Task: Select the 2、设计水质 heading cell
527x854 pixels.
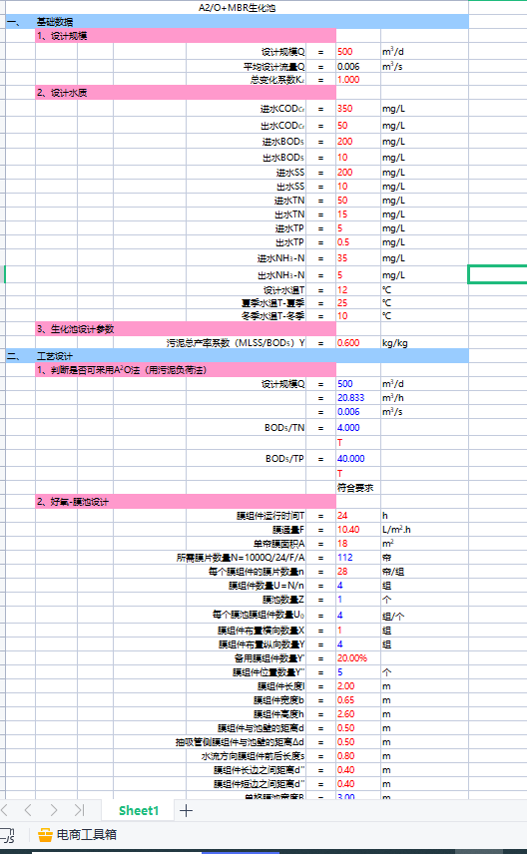Action: click(186, 93)
